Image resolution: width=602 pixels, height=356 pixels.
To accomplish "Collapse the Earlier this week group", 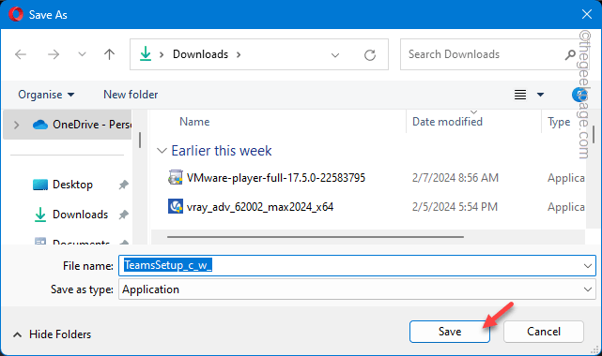I will [162, 151].
